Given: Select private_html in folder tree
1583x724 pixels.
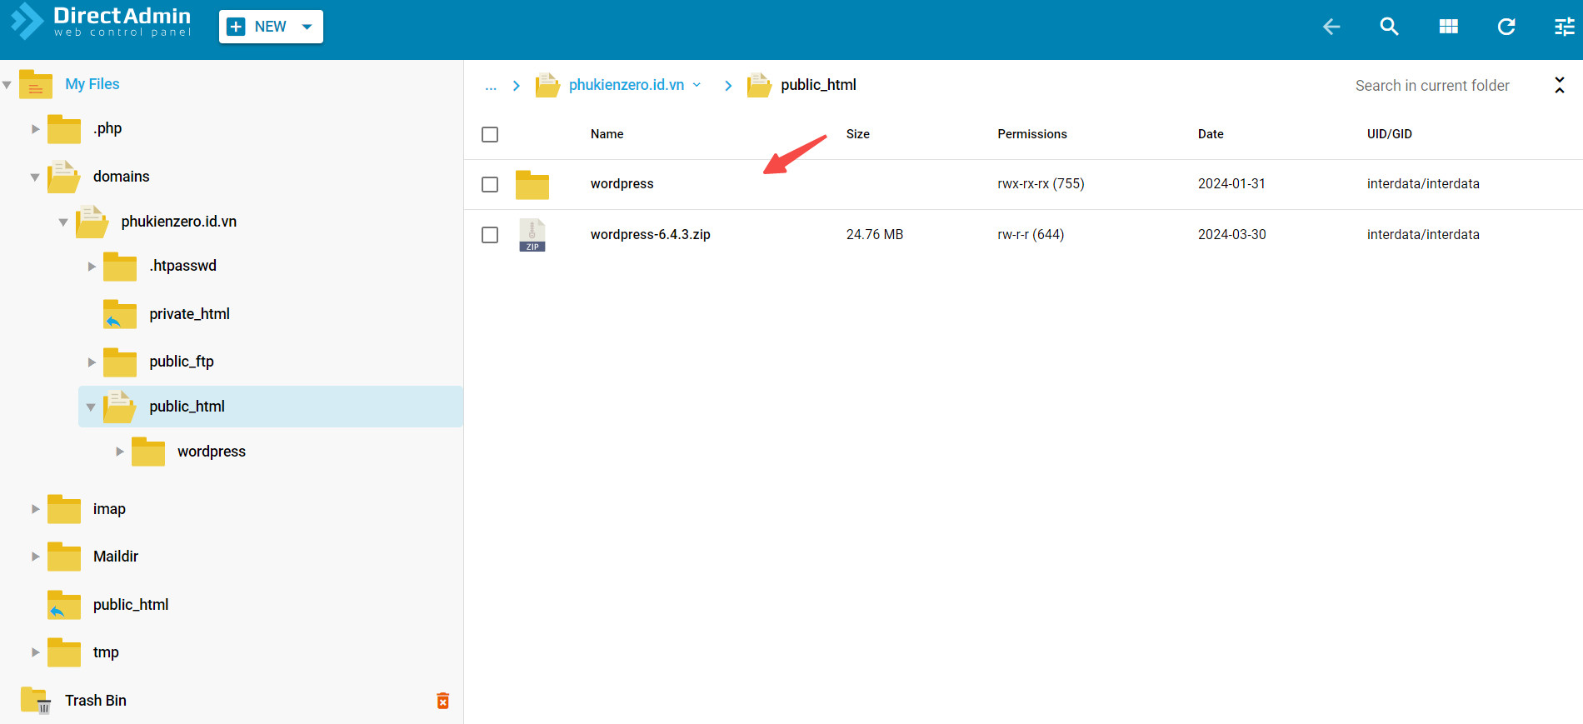Looking at the screenshot, I should click(190, 314).
